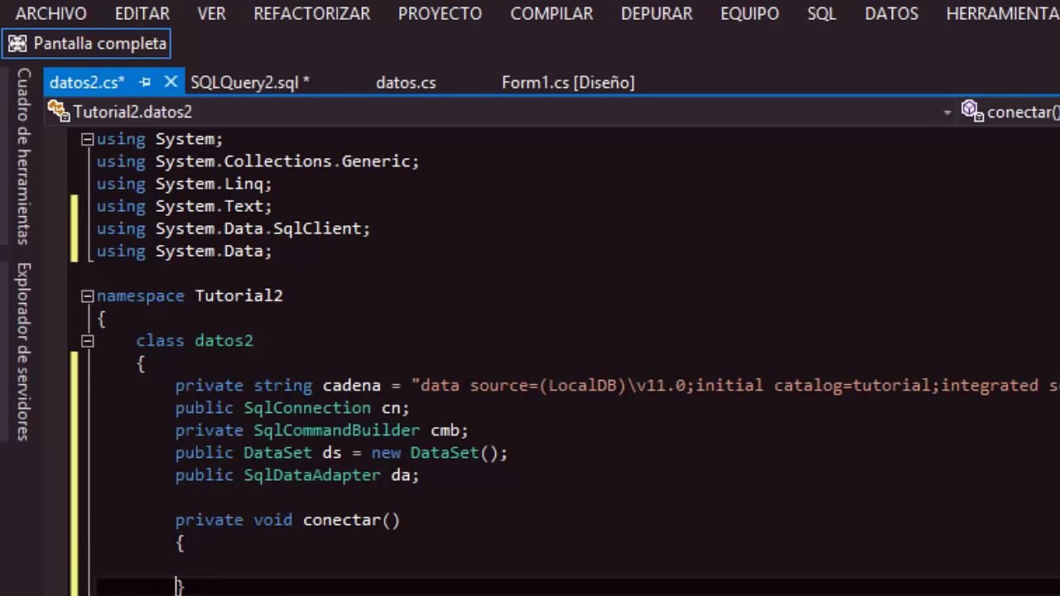Click 'using System.Collections.Generic;' line

(x=258, y=161)
